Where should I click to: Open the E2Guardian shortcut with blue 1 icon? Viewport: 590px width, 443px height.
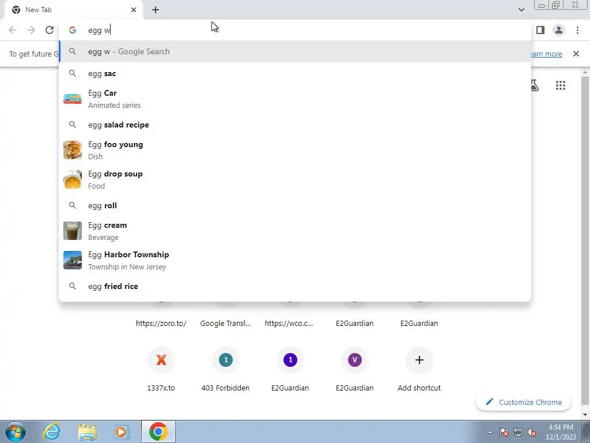click(x=290, y=369)
